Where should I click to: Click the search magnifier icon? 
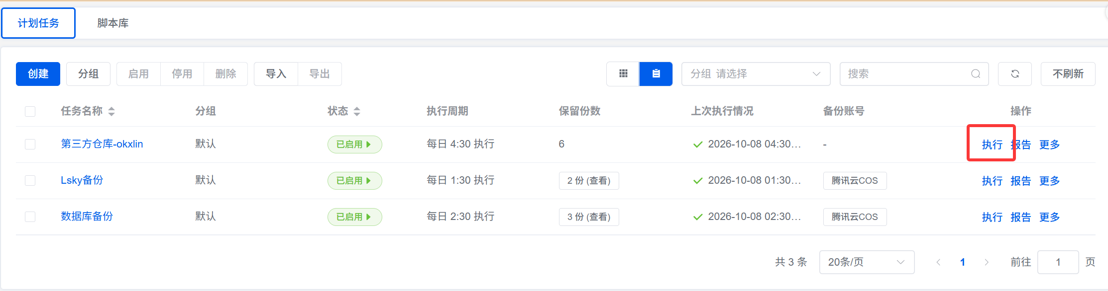point(976,74)
